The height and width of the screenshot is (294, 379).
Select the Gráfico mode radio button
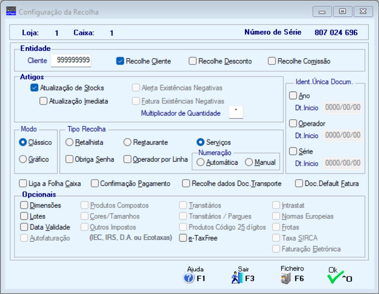click(23, 159)
